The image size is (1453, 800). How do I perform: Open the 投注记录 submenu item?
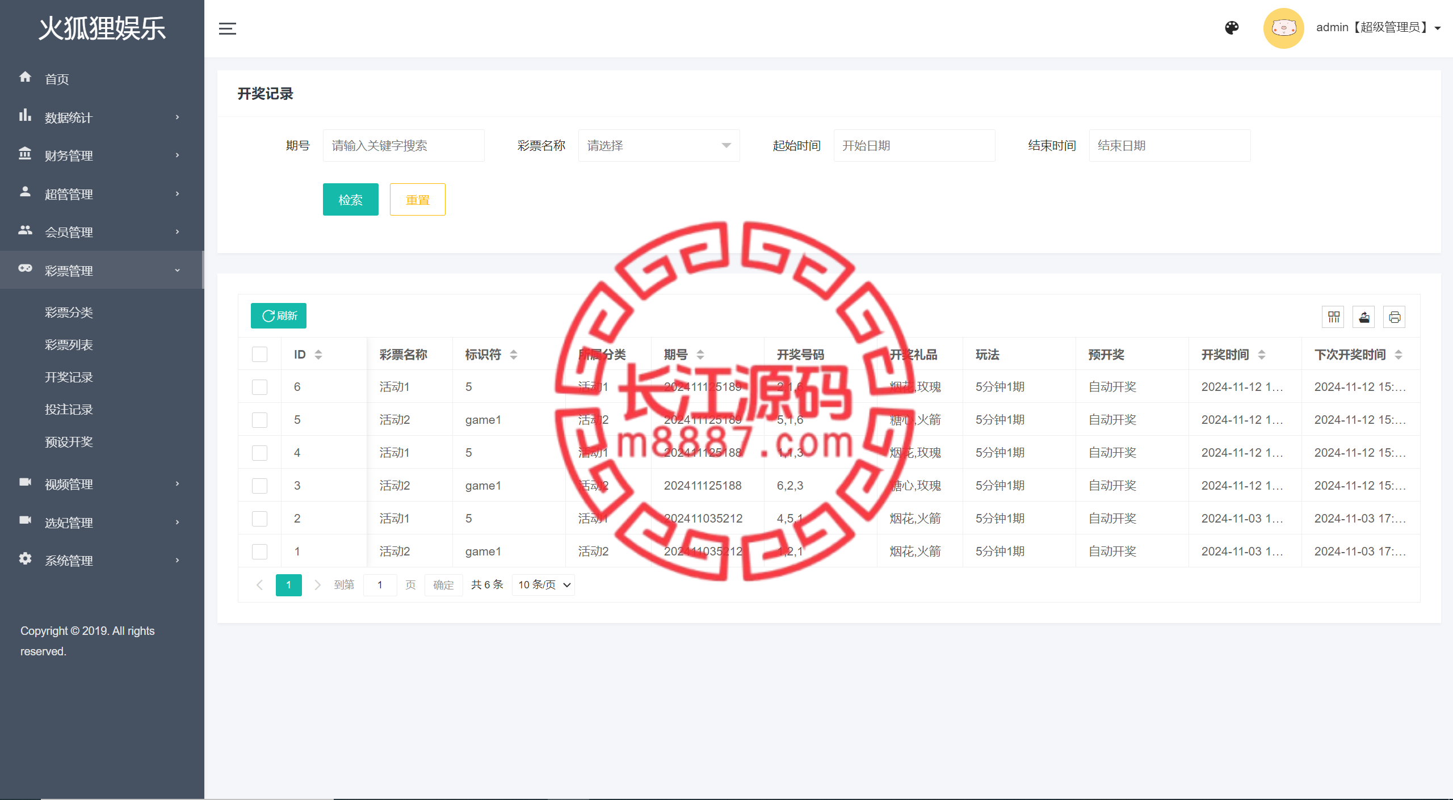[x=69, y=410]
